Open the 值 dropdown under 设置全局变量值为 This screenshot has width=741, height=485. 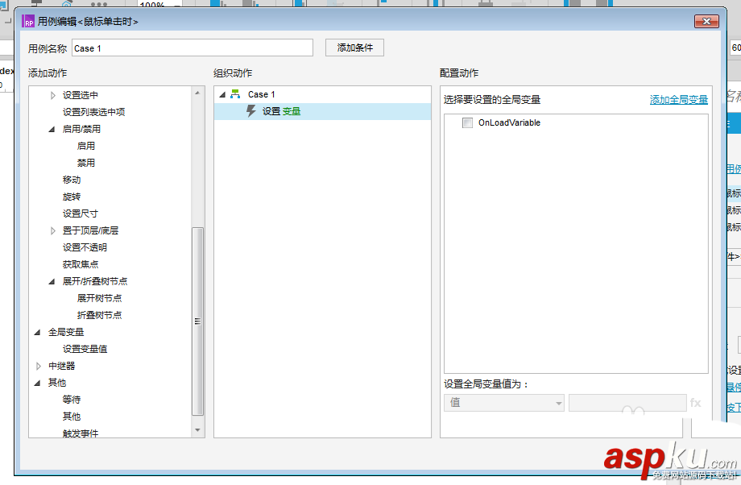503,403
